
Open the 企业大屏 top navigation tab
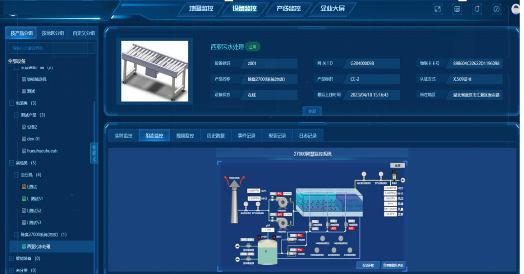333,8
